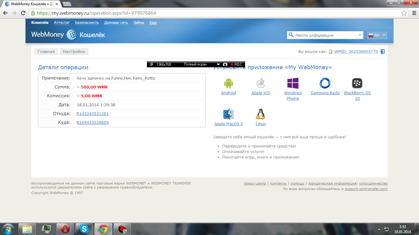The image size is (419, 235).
Task: Switch to Chrome in the taskbar
Action: point(103,229)
